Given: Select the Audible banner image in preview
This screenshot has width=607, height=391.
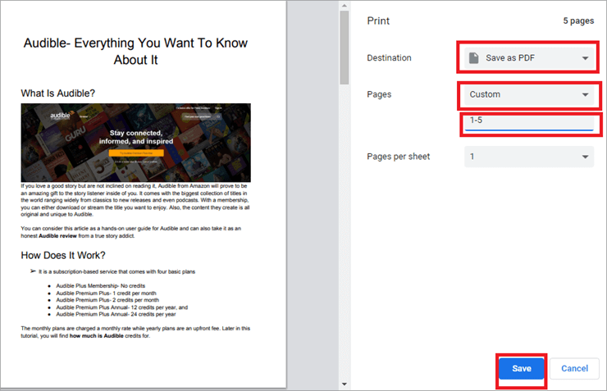Looking at the screenshot, I should pos(135,143).
